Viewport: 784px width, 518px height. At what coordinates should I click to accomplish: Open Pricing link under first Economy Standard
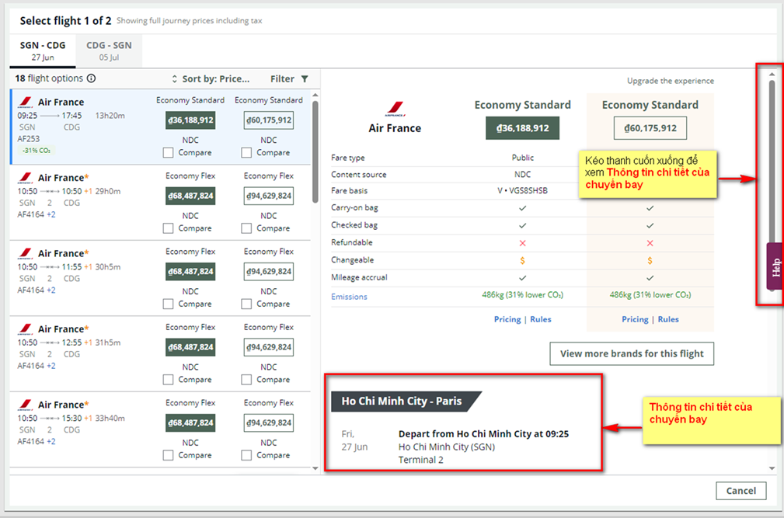507,319
